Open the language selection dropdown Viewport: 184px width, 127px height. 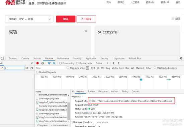29,19
